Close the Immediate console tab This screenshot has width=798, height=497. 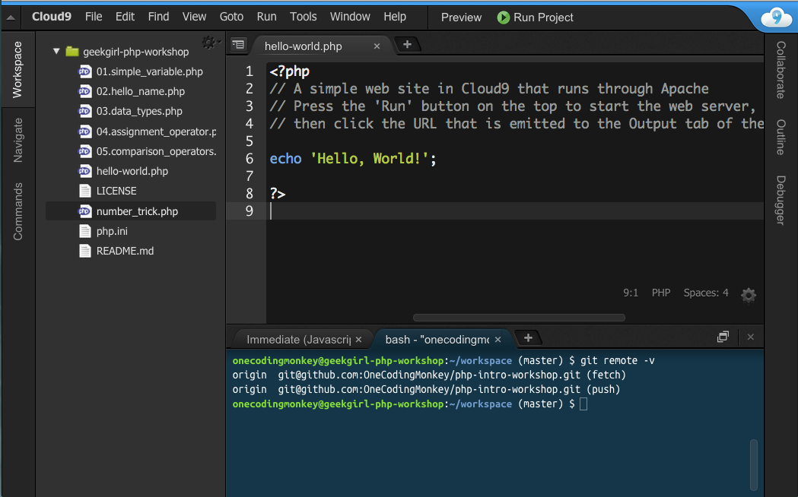[x=358, y=340]
